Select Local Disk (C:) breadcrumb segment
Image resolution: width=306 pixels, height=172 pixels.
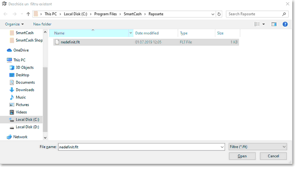(x=75, y=14)
